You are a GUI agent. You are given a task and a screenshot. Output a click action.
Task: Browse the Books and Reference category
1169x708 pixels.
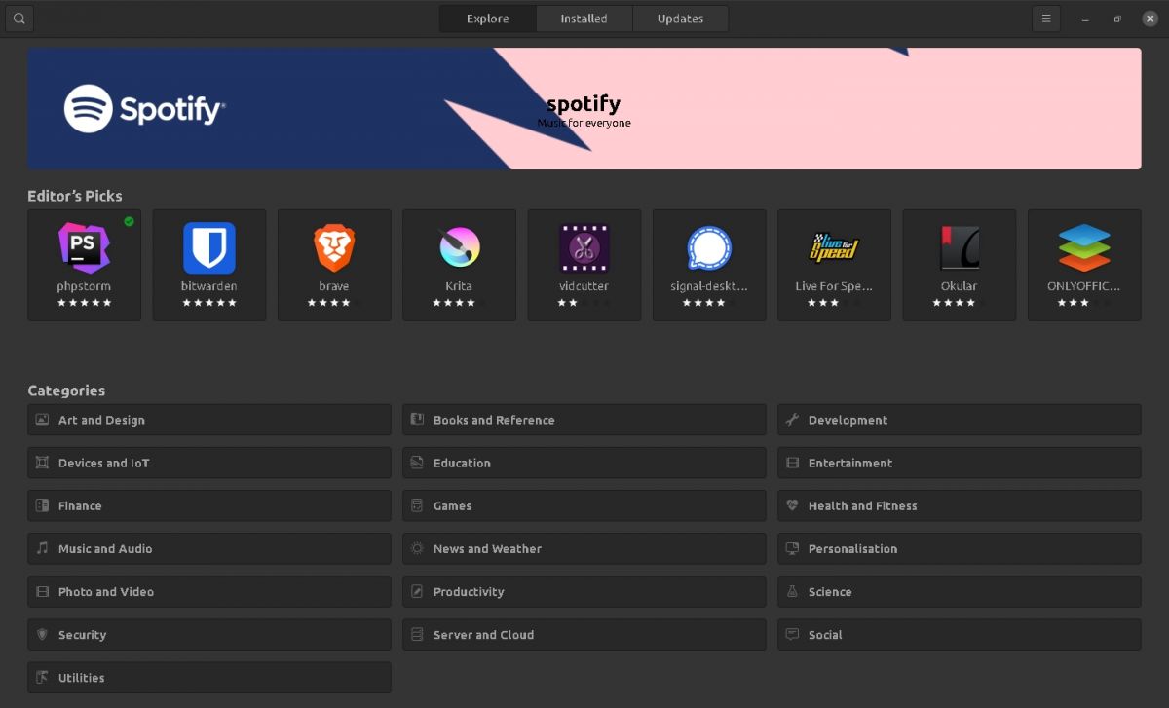pyautogui.click(x=584, y=420)
